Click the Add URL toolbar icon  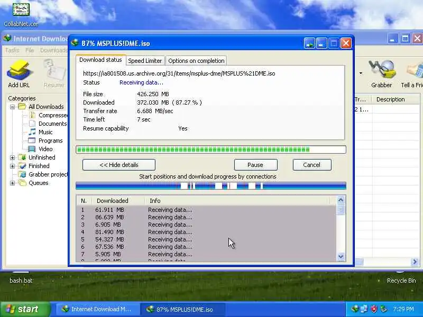19,71
